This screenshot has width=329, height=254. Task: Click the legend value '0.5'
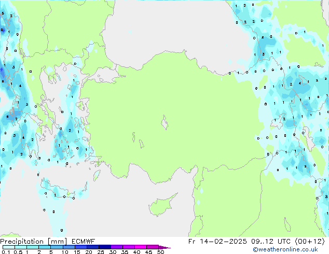(x=18, y=252)
